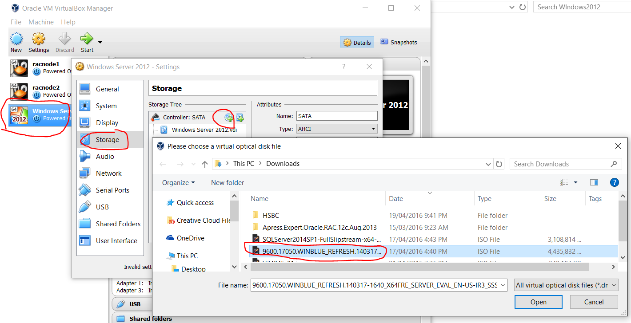Toggle the preview pane icon

[594, 182]
